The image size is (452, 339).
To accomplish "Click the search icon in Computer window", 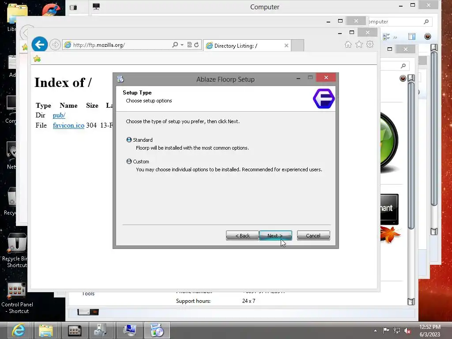I will click(426, 22).
